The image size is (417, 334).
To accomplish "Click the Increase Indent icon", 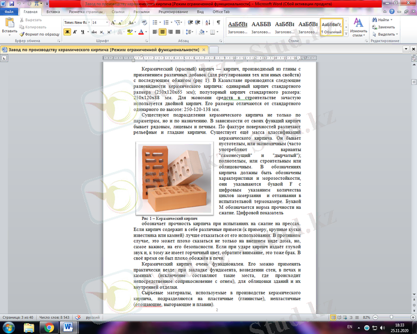I will pyautogui.click(x=197, y=23).
